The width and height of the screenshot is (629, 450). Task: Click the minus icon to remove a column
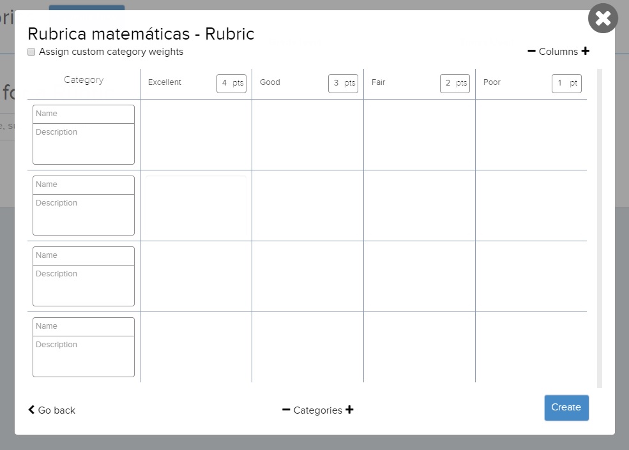click(531, 51)
